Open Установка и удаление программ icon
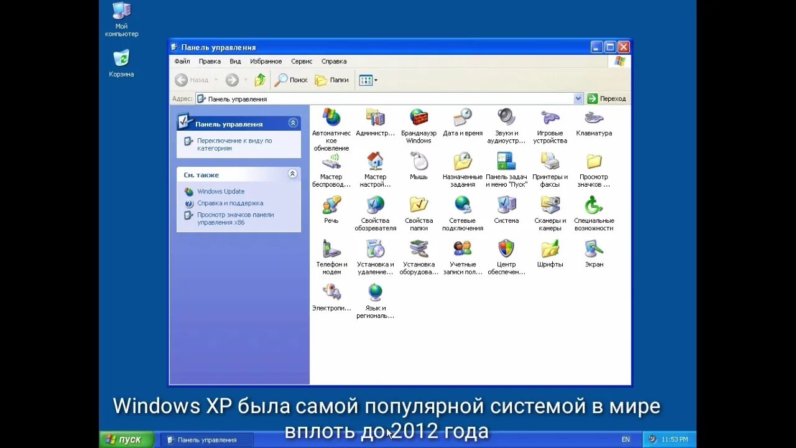Screen dimensions: 796x448 click(x=375, y=249)
